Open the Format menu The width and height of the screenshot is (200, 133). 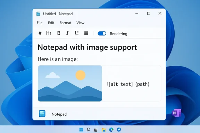[65, 23]
